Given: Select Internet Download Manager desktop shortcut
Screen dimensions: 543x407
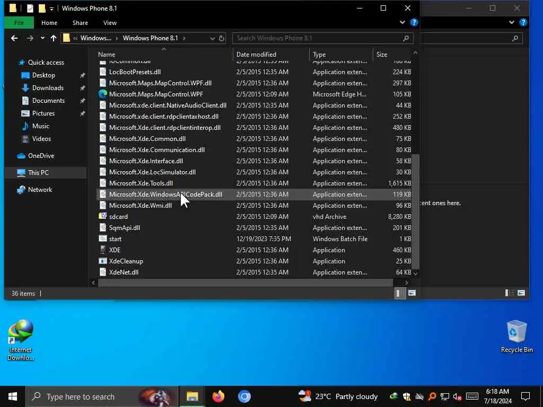Looking at the screenshot, I should (x=21, y=340).
